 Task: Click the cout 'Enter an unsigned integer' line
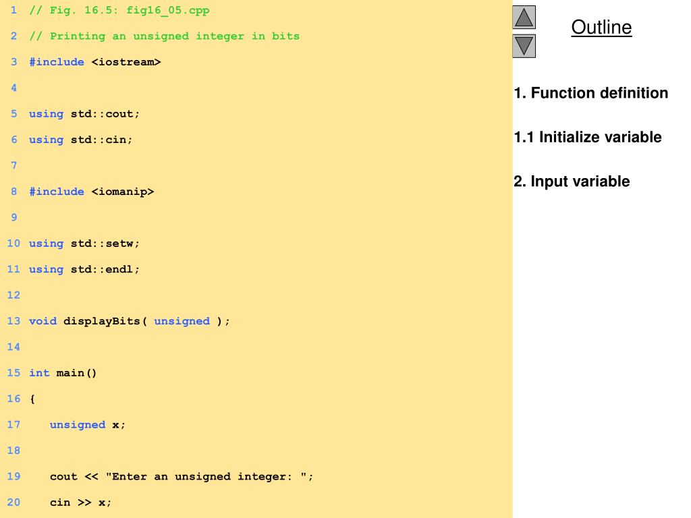182,477
